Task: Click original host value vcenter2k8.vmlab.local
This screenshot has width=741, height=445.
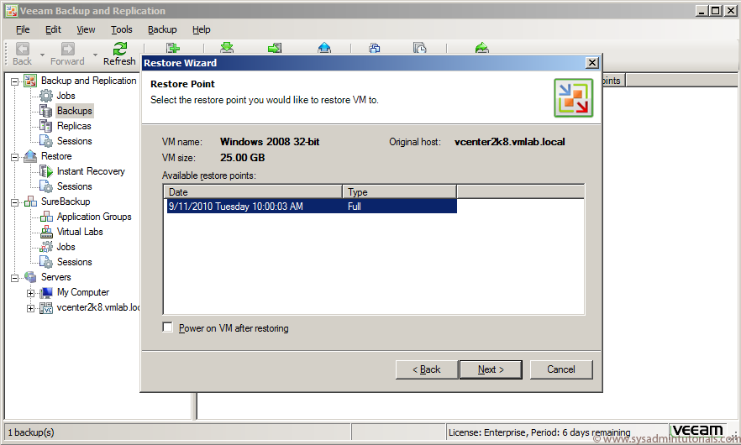Action: pos(509,142)
